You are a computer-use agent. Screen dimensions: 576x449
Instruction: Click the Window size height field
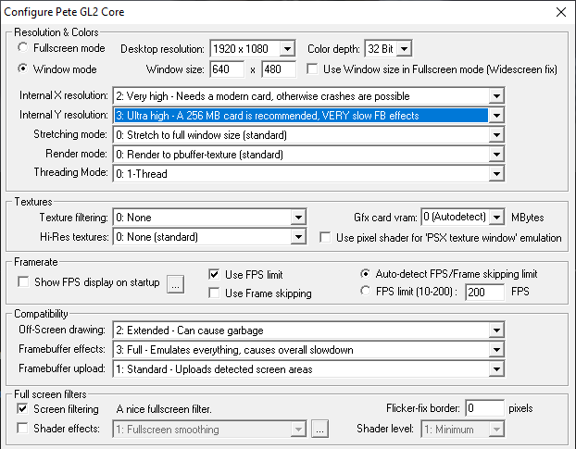pyautogui.click(x=279, y=69)
